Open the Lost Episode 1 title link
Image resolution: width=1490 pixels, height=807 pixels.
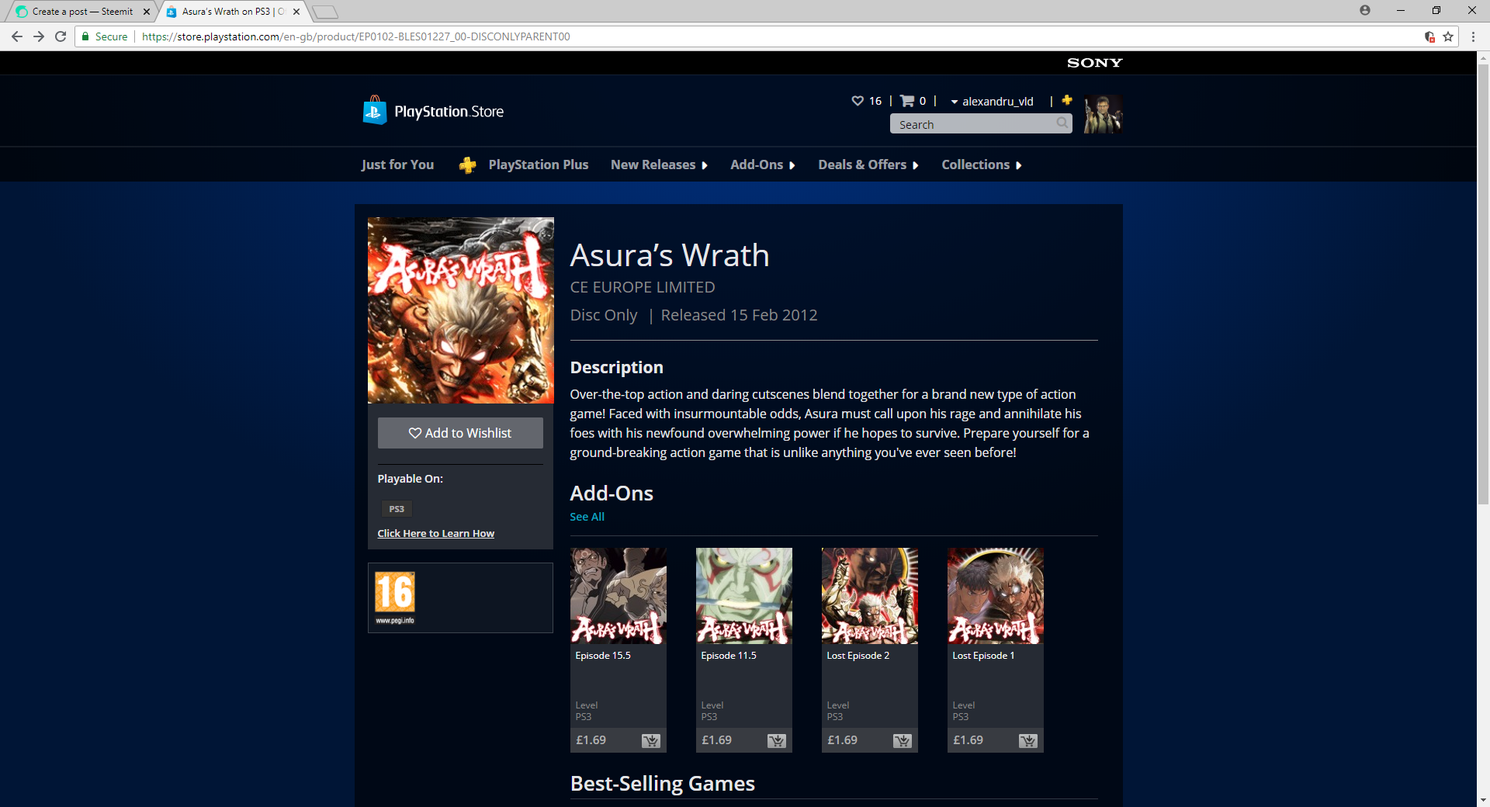[x=983, y=656]
